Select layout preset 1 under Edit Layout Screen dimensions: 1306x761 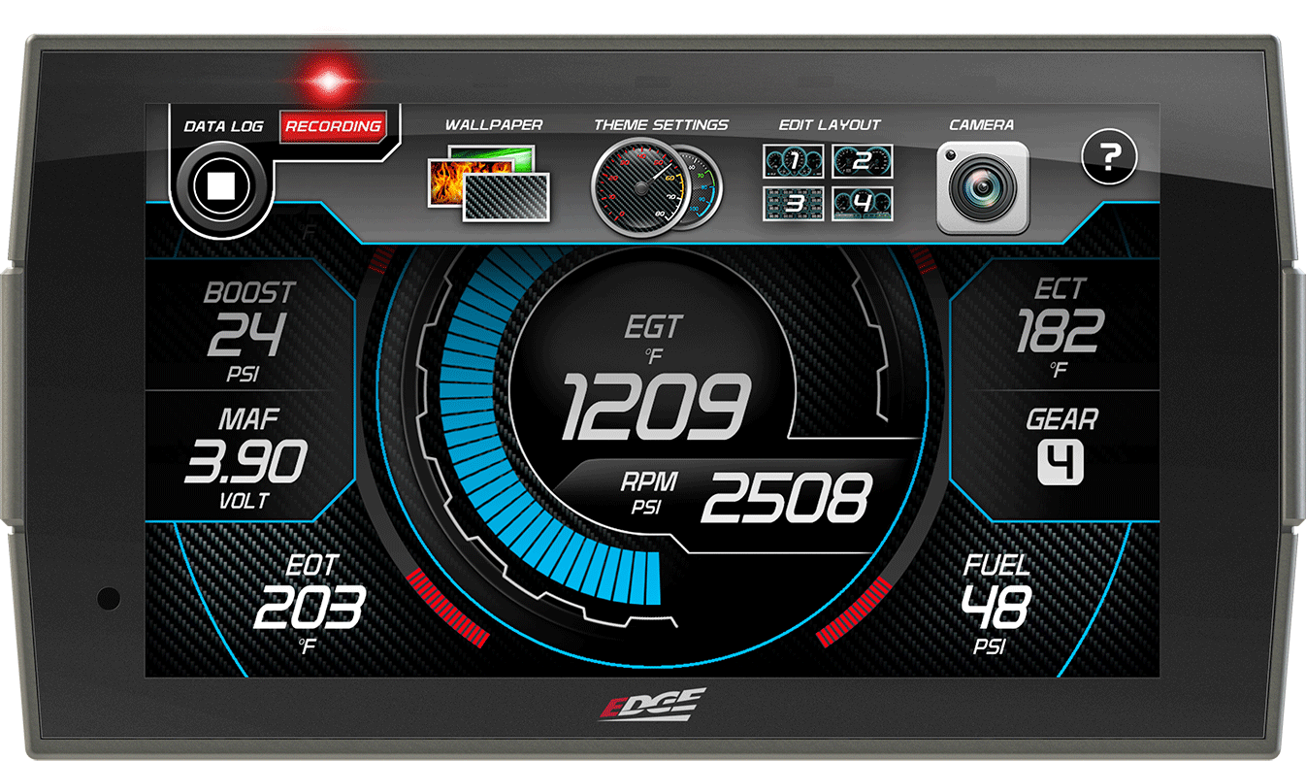(x=794, y=163)
